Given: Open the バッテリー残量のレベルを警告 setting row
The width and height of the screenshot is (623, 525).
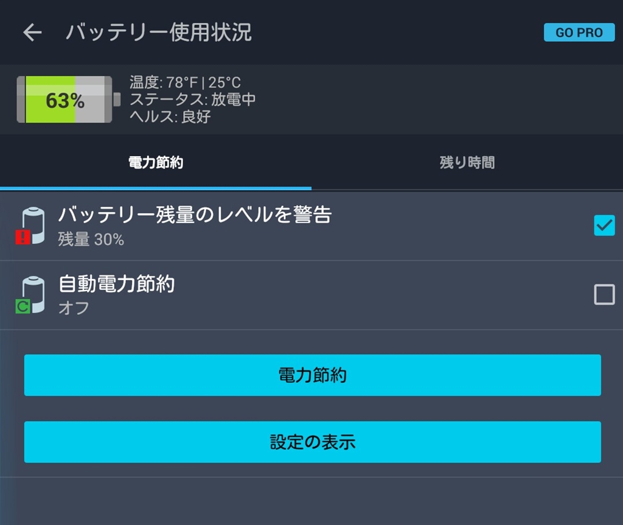Looking at the screenshot, I should tap(311, 226).
